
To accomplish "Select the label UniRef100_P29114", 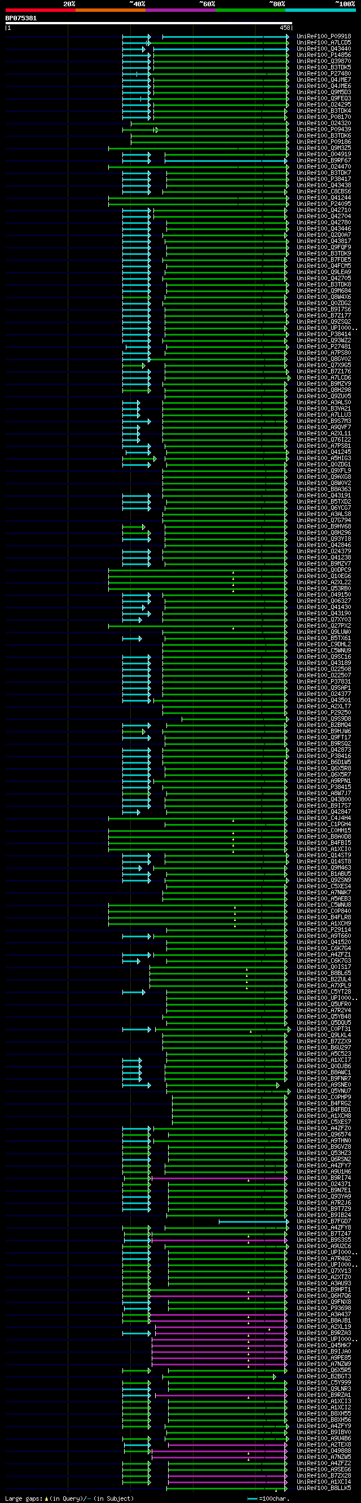I will [324, 930].
